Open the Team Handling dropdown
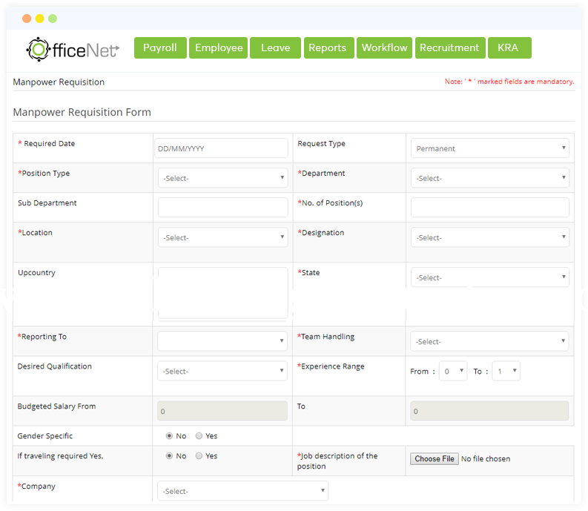The width and height of the screenshot is (588, 511). point(489,341)
